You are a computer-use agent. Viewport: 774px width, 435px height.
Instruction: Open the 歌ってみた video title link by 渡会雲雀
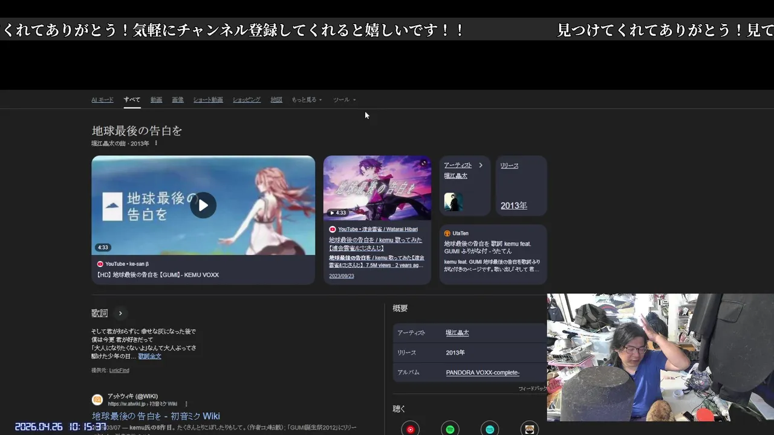coord(375,244)
